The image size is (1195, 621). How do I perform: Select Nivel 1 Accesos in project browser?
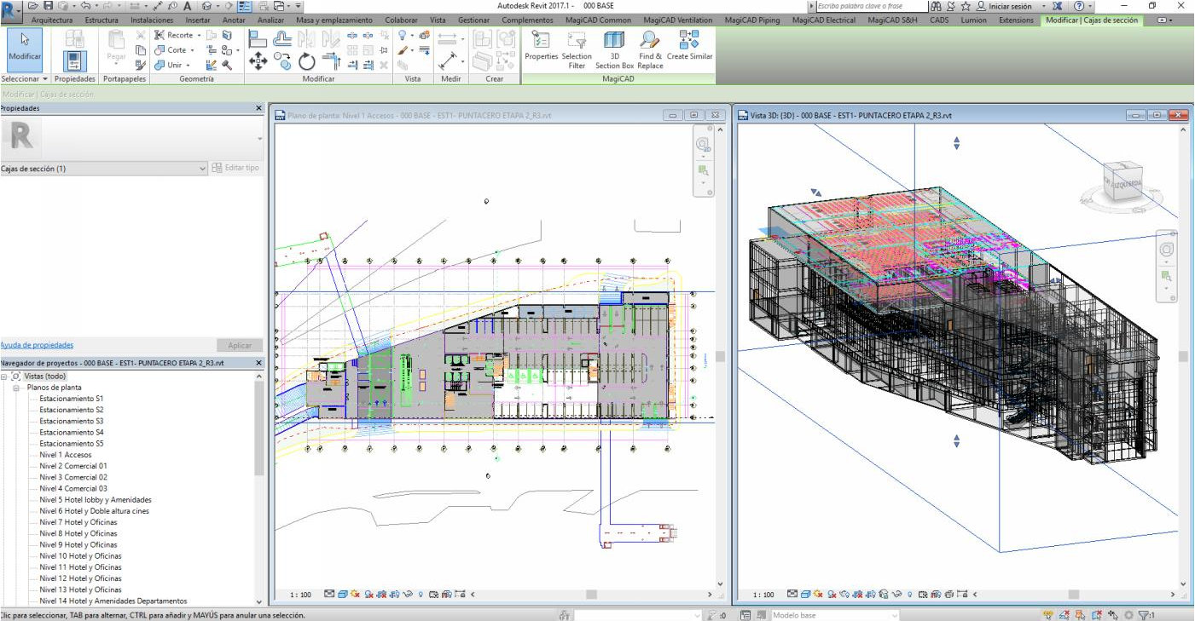[66, 454]
